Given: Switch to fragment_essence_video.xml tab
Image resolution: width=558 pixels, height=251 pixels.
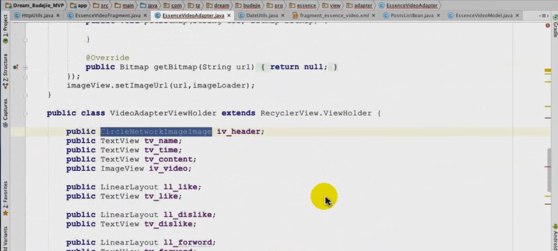Looking at the screenshot, I should 334,15.
